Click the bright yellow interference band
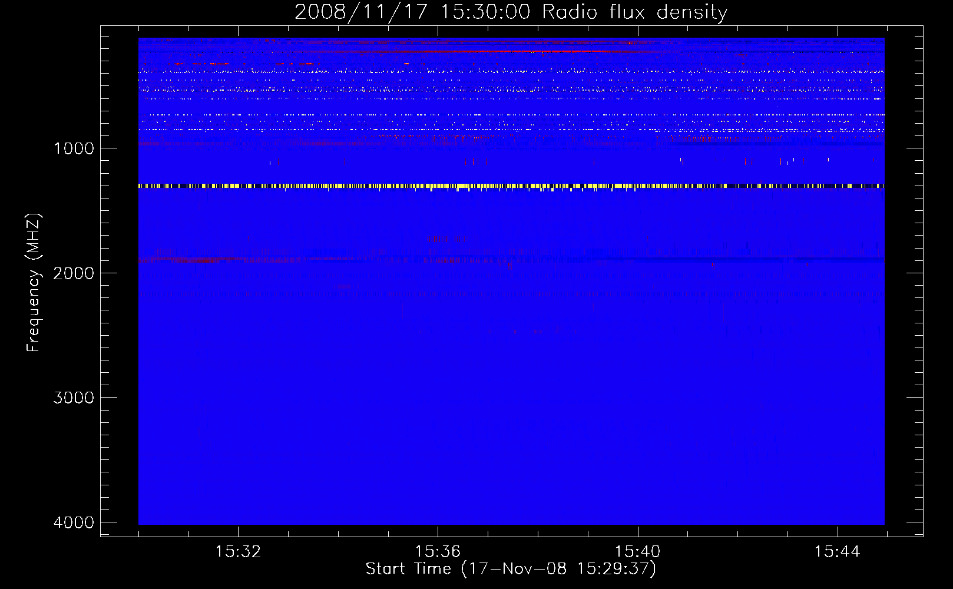 pyautogui.click(x=511, y=186)
